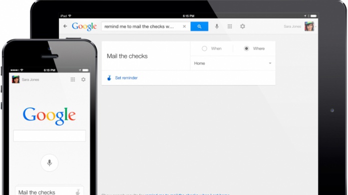
Task: Tap the iPhone battery status icon
Action: 86,70
